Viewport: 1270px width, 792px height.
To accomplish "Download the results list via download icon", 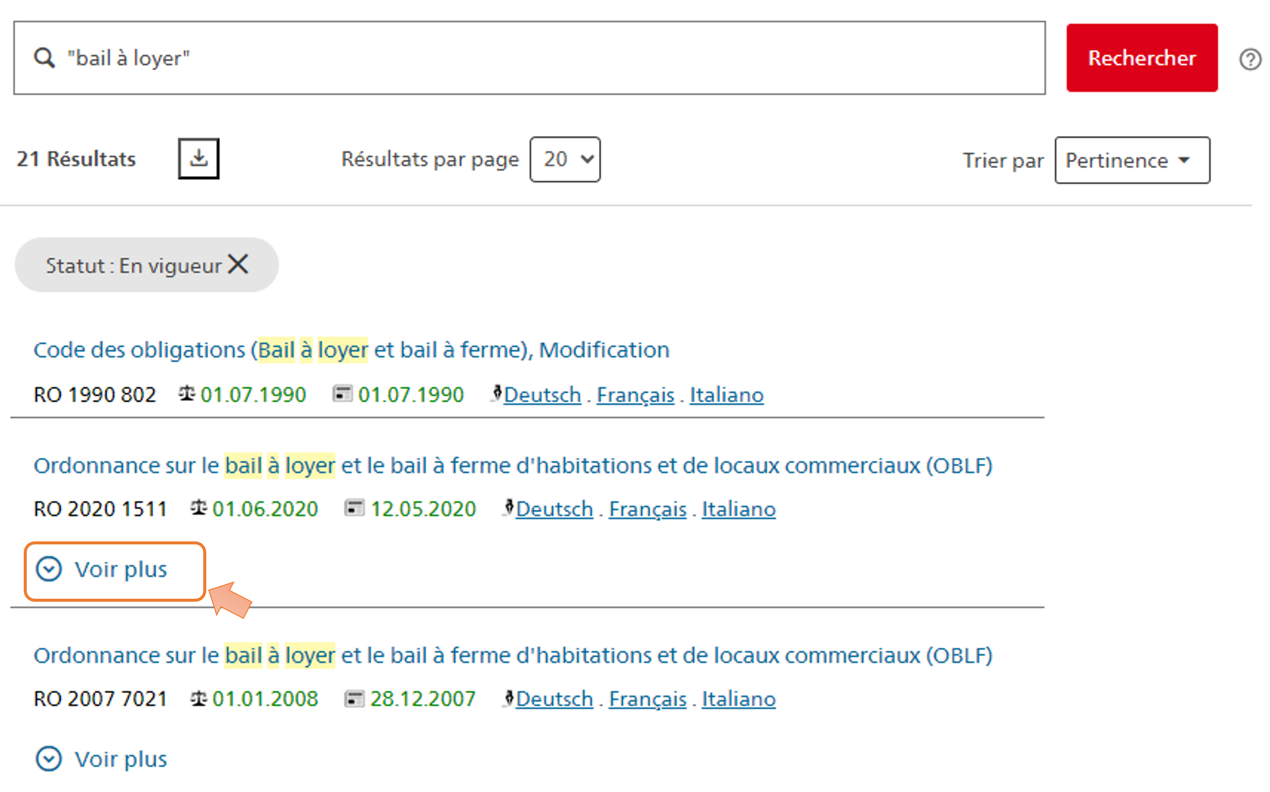I will pos(199,158).
